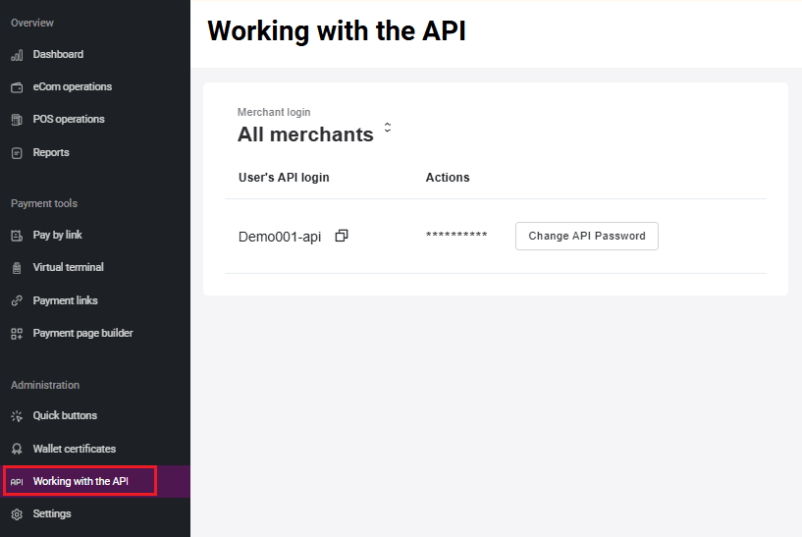
Task: Click the POS operations terminal icon
Action: point(17,120)
